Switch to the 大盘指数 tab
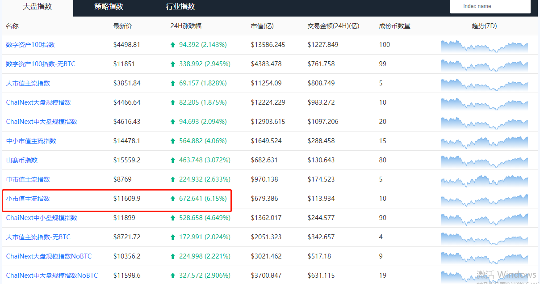 37,7
